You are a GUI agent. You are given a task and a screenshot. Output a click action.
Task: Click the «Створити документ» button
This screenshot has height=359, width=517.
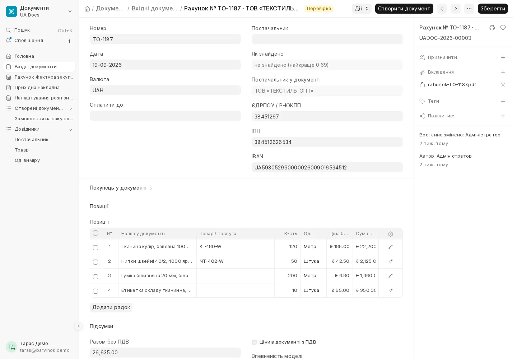(404, 9)
